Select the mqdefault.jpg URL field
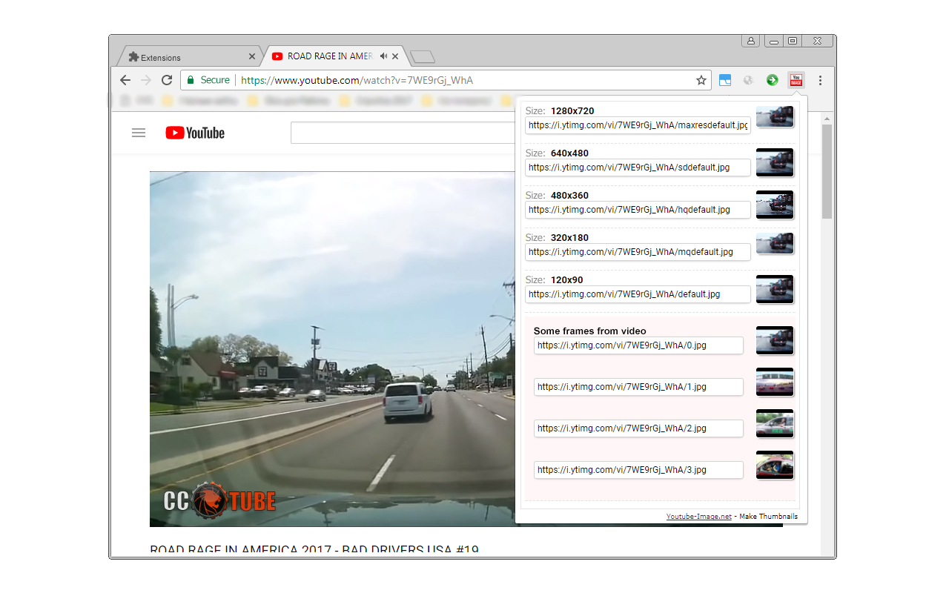Viewport: 949px width, 593px height. point(638,252)
